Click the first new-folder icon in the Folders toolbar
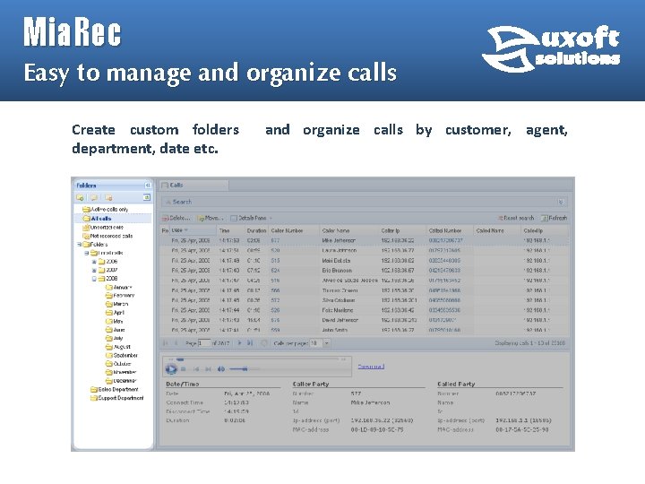This screenshot has width=645, height=484. pyautogui.click(x=80, y=198)
